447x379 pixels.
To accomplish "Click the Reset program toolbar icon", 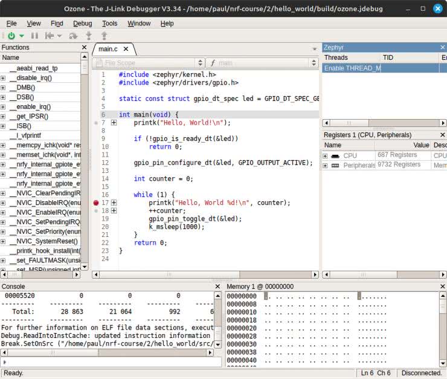I will 50,36.
